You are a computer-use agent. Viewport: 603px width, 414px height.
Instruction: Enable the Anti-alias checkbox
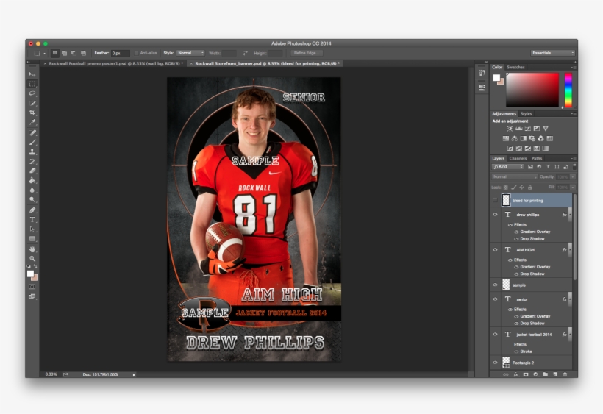point(137,53)
